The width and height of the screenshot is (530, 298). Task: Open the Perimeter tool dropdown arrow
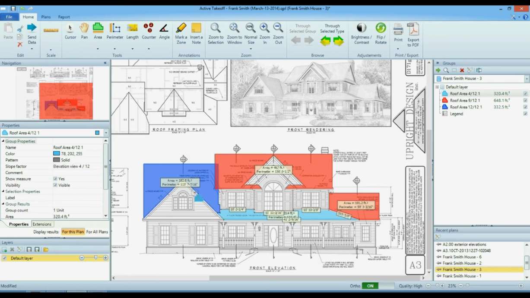(115, 49)
